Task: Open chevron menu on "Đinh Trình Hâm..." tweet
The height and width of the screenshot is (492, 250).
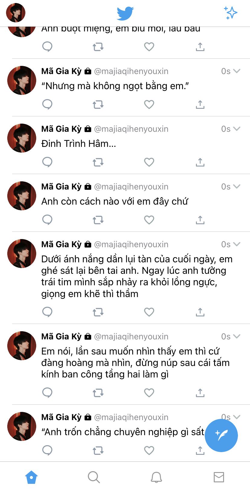Action: (237, 129)
